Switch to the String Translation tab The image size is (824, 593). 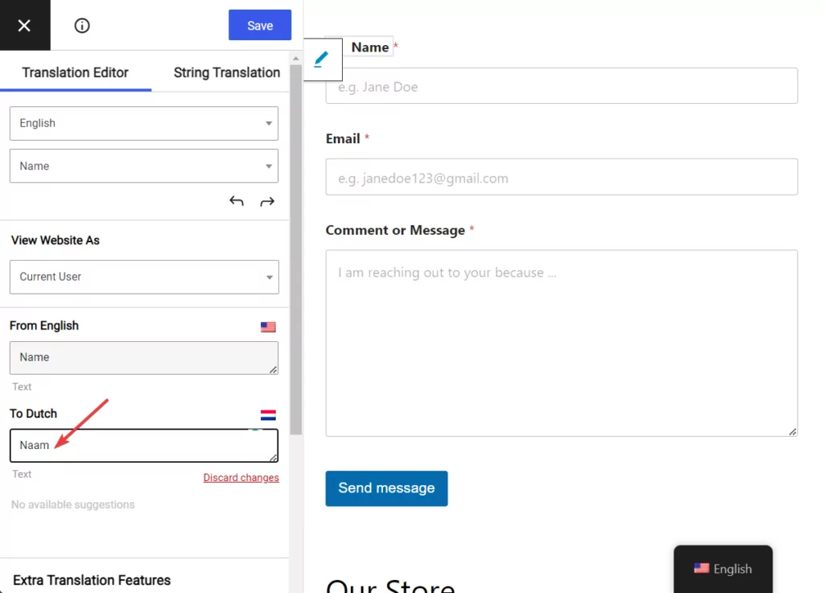[x=227, y=72]
